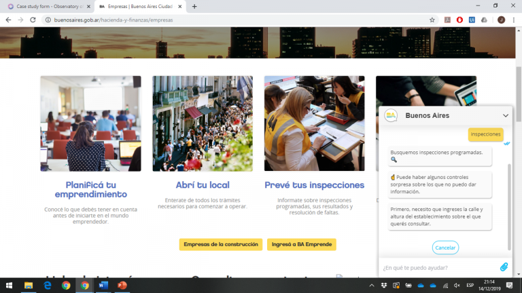Reload the page with the refresh icon

coord(33,20)
